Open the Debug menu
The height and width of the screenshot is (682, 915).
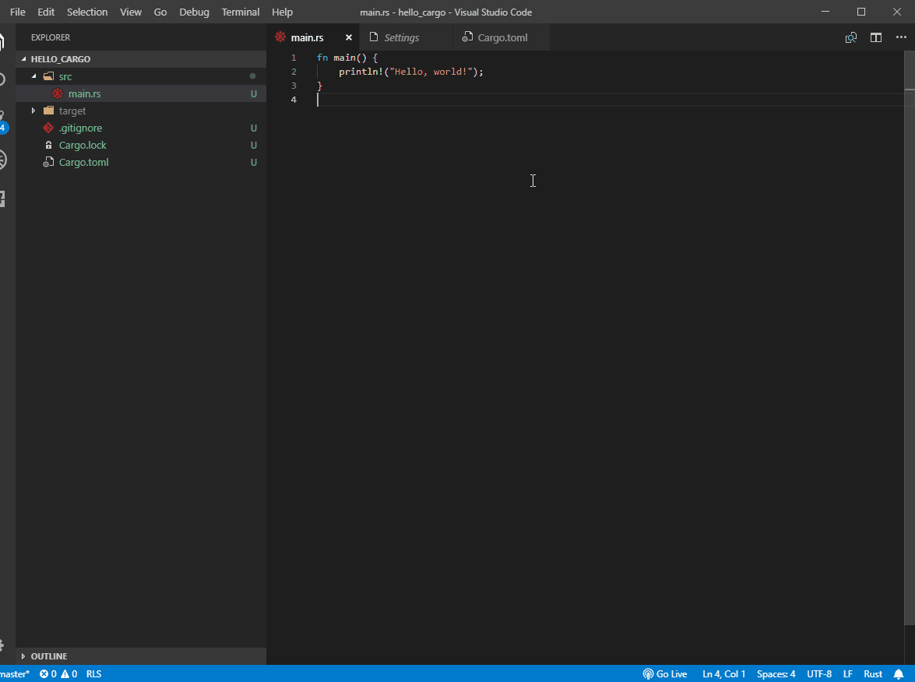[194, 12]
